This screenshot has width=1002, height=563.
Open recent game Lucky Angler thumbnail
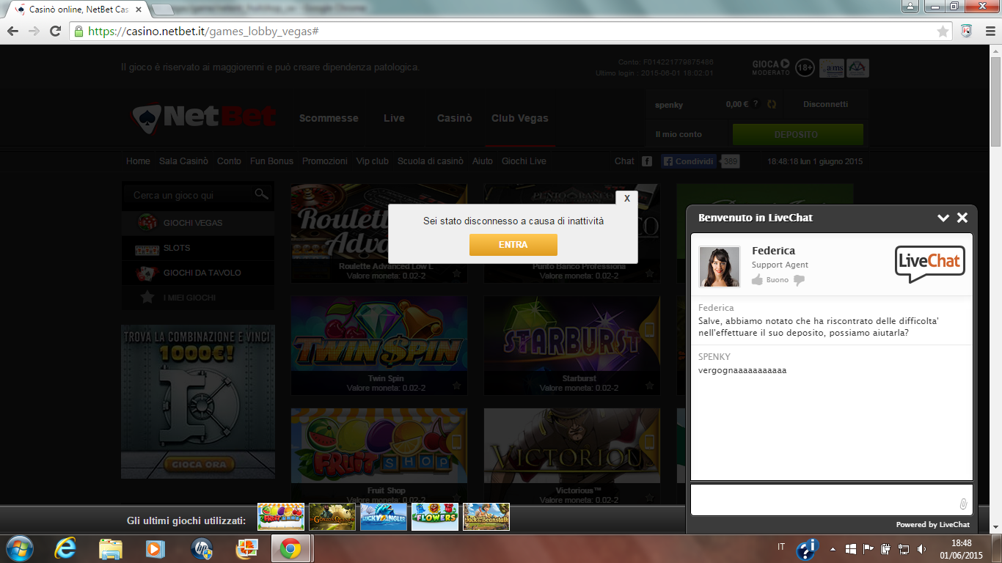(384, 517)
